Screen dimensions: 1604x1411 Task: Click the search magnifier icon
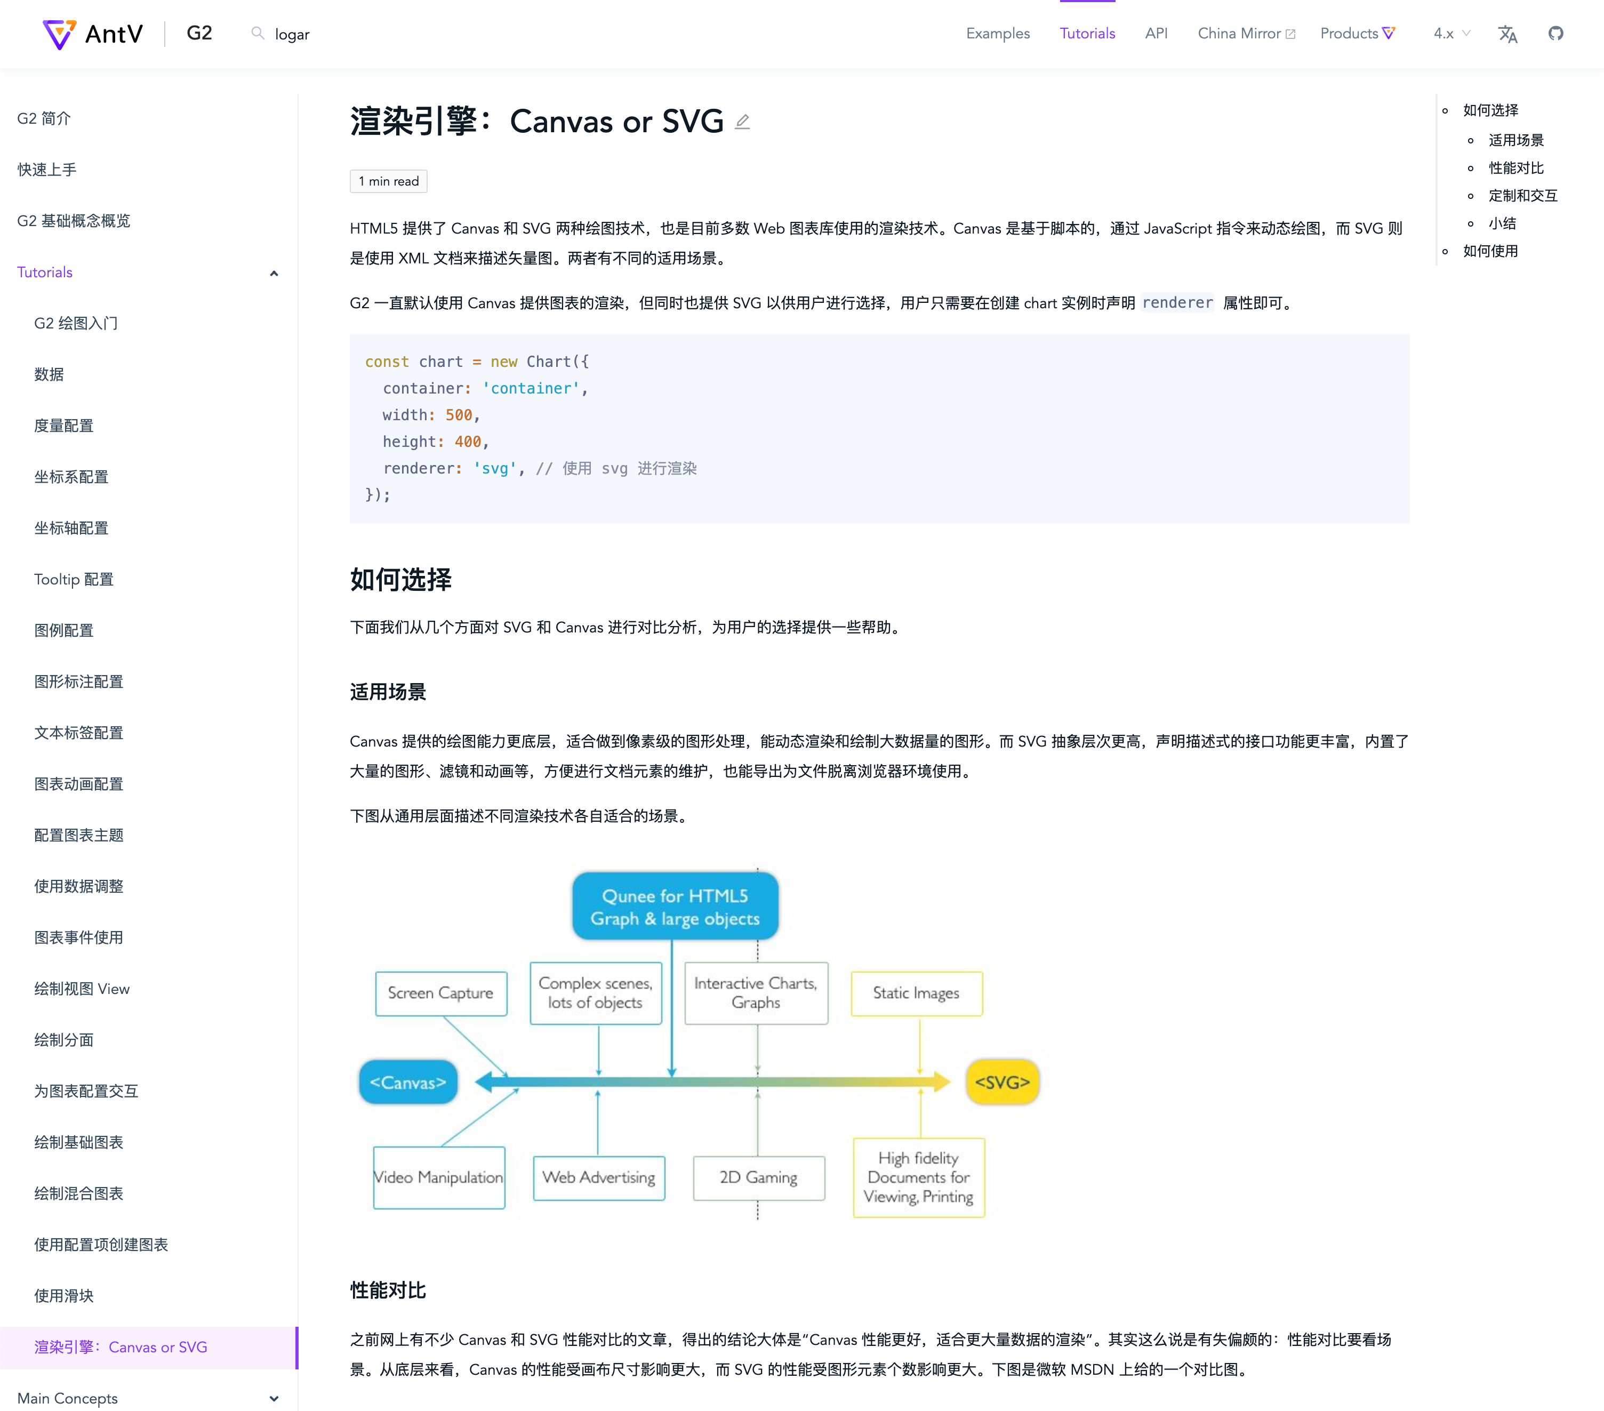[x=258, y=33]
